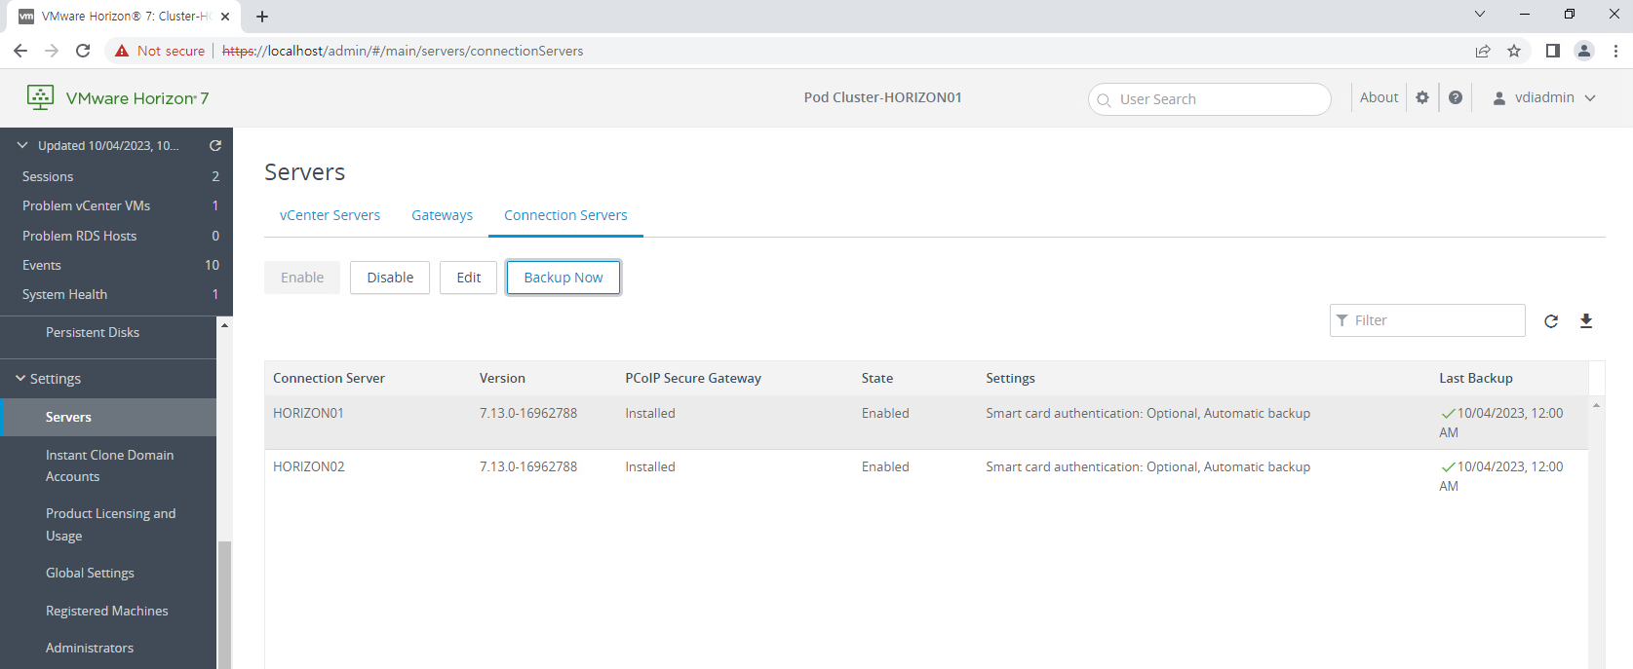Click the Disable button
This screenshot has width=1633, height=669.
click(x=390, y=278)
